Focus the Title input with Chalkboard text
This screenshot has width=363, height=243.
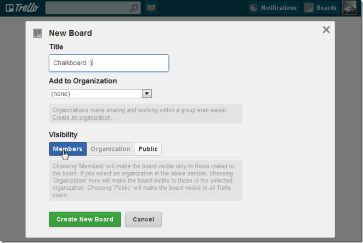pyautogui.click(x=109, y=63)
